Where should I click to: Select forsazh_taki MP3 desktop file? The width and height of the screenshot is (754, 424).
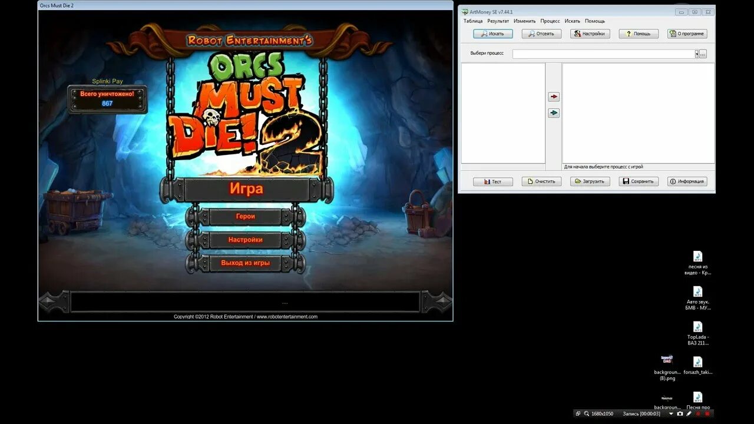(x=698, y=366)
